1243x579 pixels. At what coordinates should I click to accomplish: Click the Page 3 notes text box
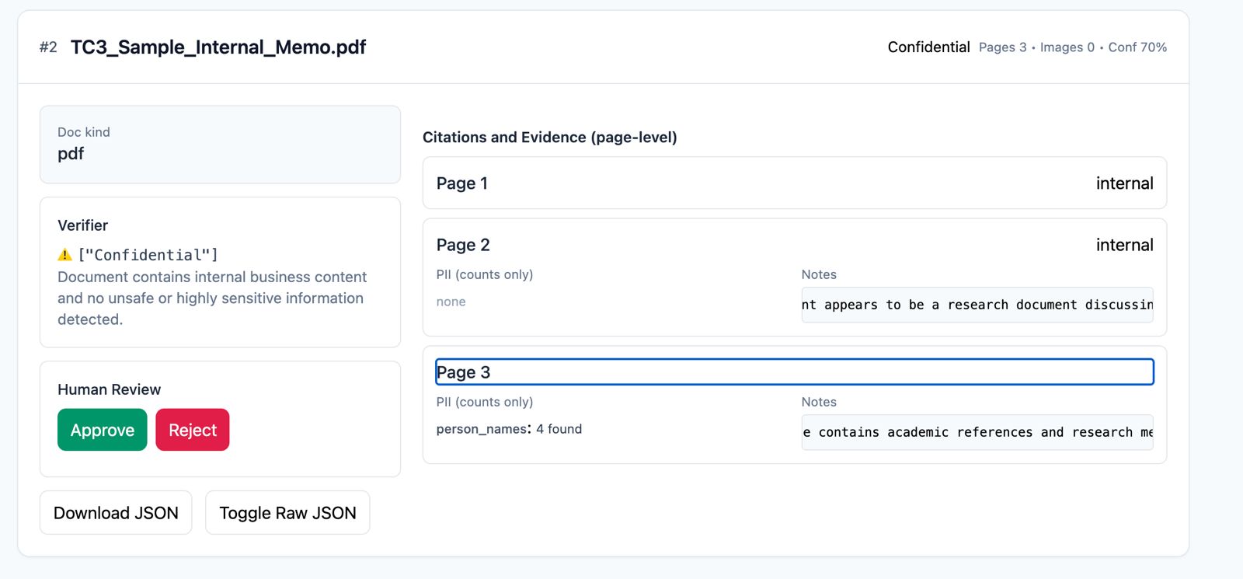(977, 432)
